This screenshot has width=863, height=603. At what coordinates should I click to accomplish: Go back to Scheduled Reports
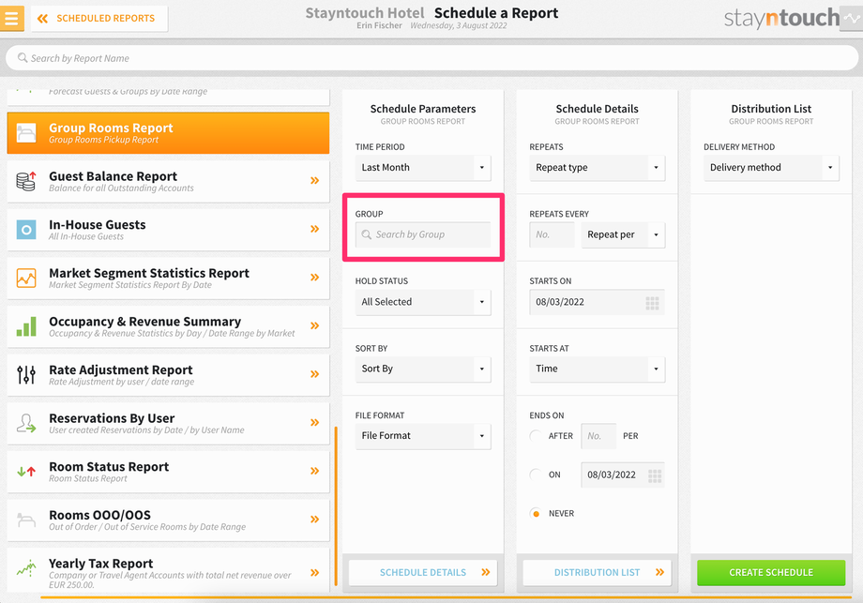[x=99, y=18]
